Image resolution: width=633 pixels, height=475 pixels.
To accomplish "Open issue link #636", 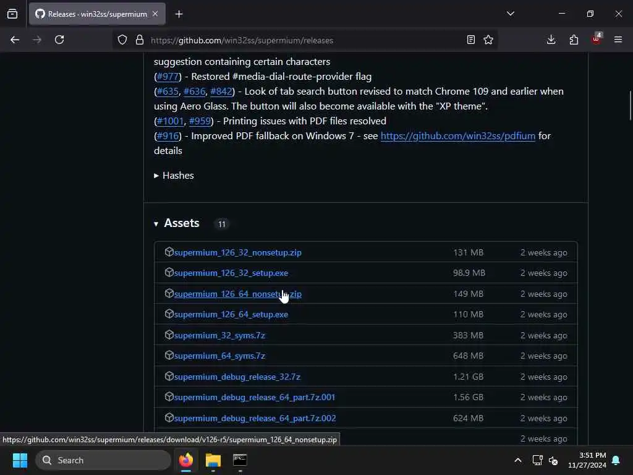I will (x=194, y=92).
